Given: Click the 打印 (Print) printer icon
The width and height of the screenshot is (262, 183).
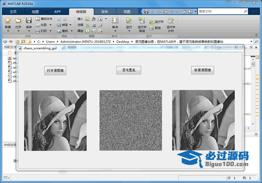Looking at the screenshot, I should 41,31.
